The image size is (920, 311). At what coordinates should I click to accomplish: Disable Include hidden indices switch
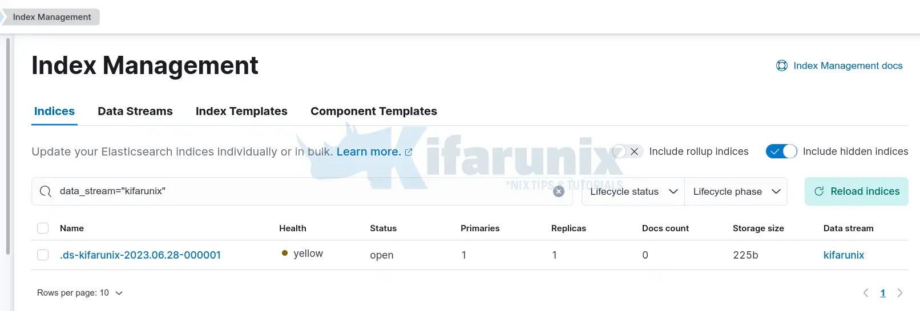781,152
